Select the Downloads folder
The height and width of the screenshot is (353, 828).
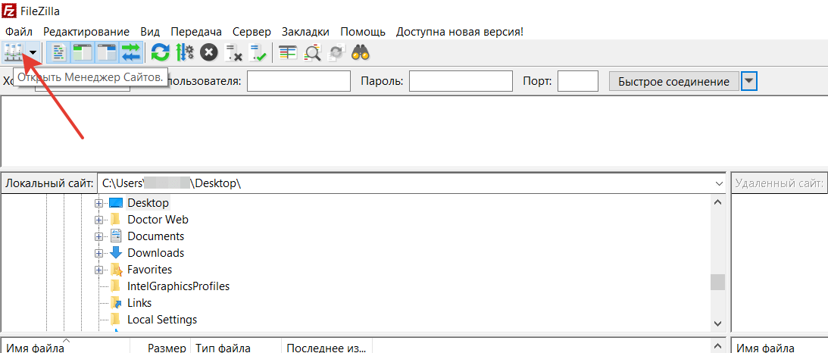click(156, 253)
